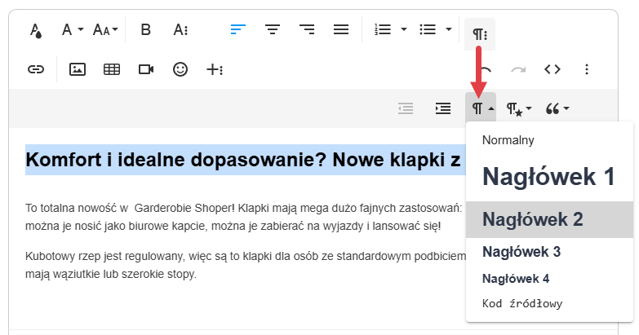Click paragraph starting 'To totalna nowość'
The image size is (639, 335).
coord(244,217)
